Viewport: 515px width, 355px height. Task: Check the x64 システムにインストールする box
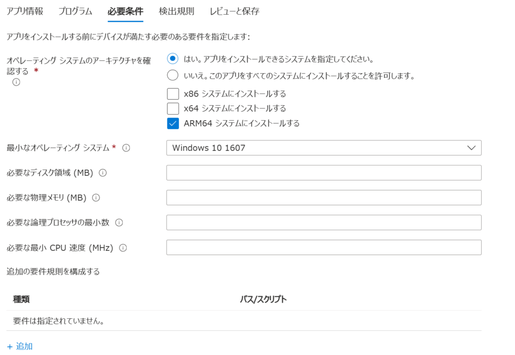(173, 108)
